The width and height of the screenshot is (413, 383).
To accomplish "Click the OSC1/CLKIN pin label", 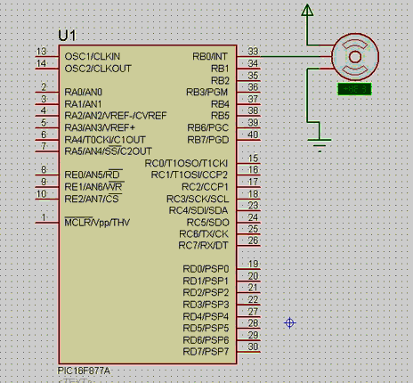I will tap(93, 56).
